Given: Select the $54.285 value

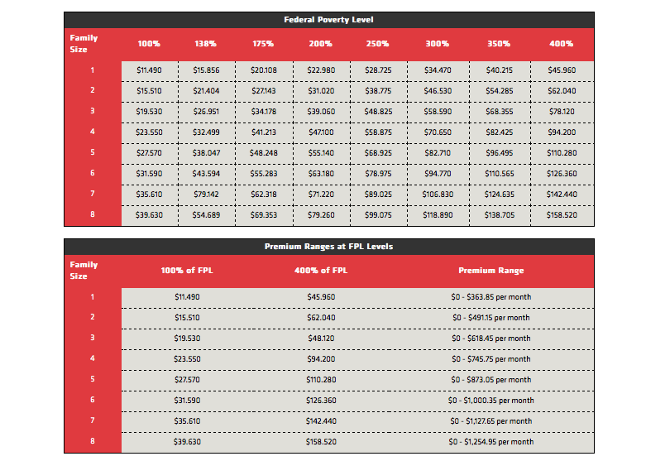Looking at the screenshot, I should click(500, 91).
